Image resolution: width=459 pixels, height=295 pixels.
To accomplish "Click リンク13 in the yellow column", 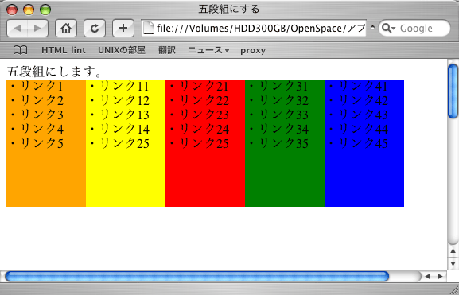I will tap(125, 115).
